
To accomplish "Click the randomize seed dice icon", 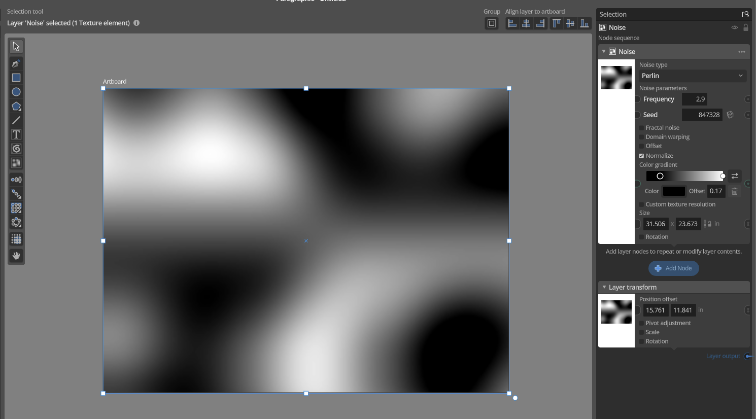I will click(x=730, y=115).
